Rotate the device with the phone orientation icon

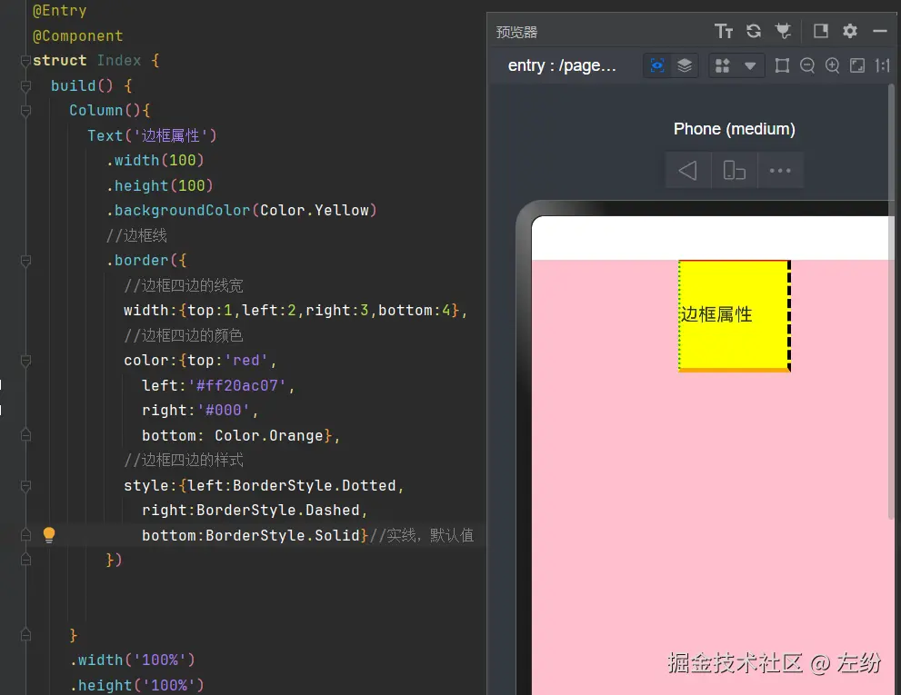[x=735, y=171]
